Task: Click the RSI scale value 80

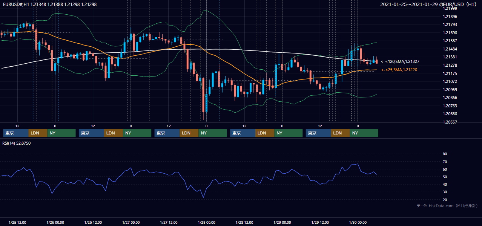Action: tap(445, 154)
